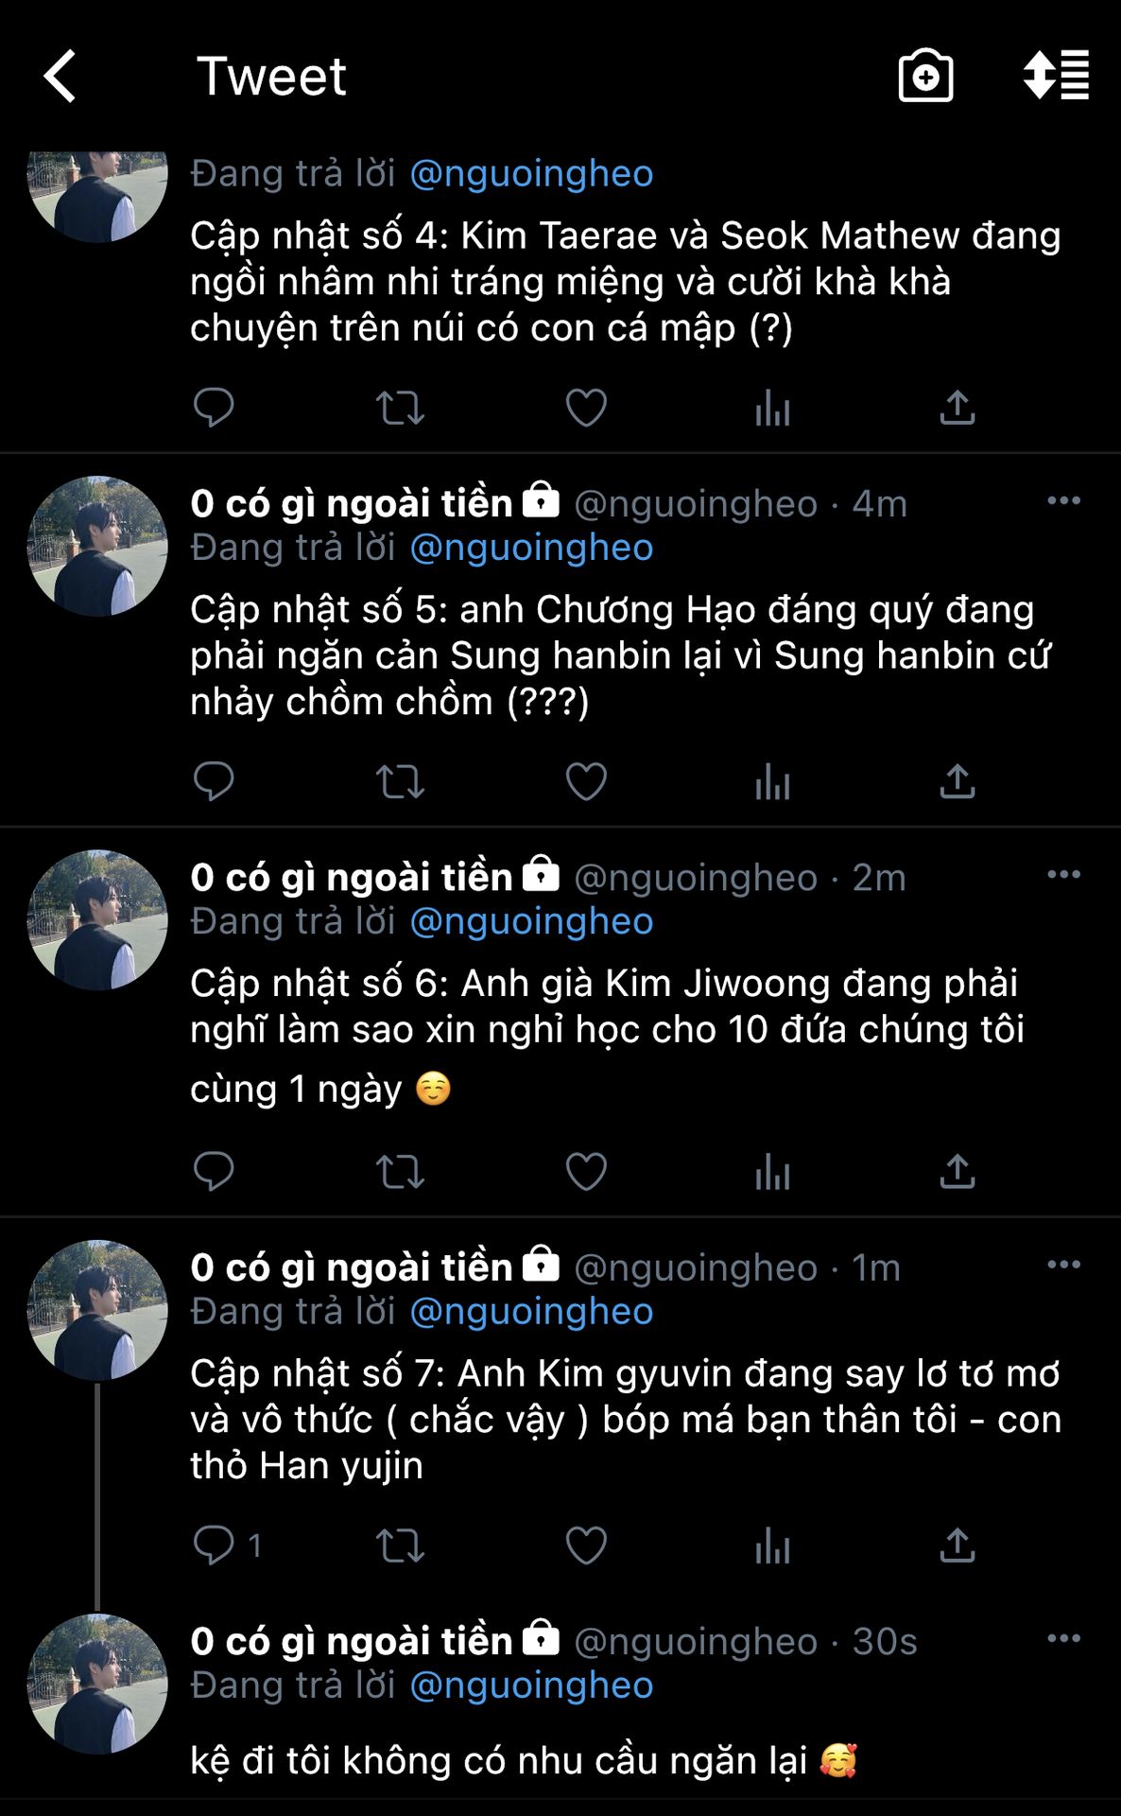The height and width of the screenshot is (1816, 1121).
Task: Open more options for the 4m tweet
Action: click(1064, 500)
